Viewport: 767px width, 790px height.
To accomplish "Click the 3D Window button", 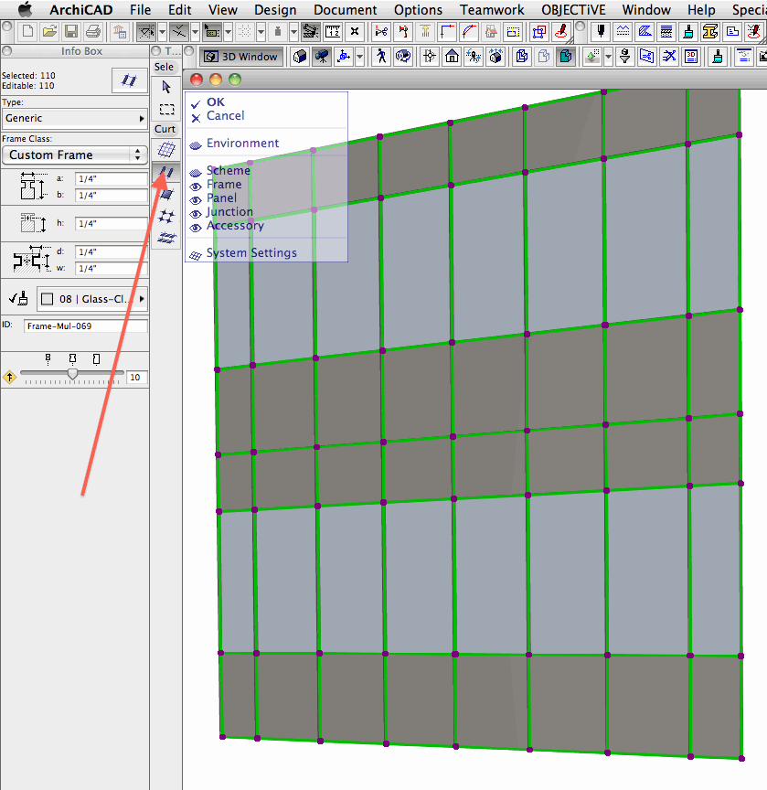I will pyautogui.click(x=241, y=57).
